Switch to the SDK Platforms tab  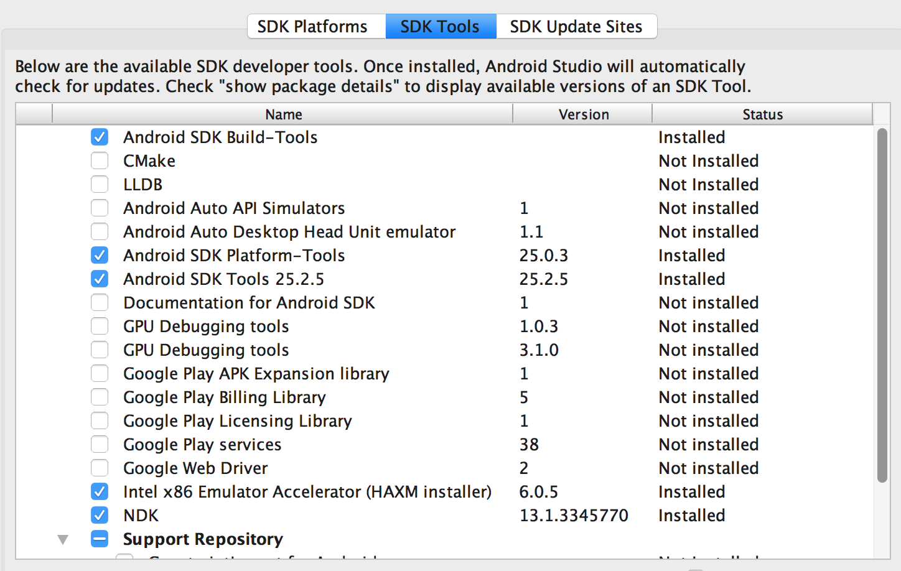click(312, 27)
